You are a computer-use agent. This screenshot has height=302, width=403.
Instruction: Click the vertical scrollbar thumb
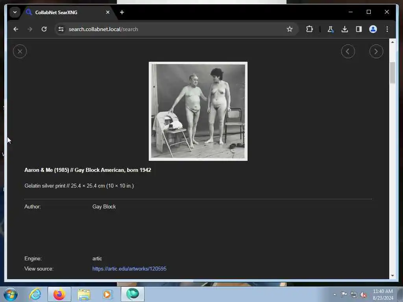[392, 73]
